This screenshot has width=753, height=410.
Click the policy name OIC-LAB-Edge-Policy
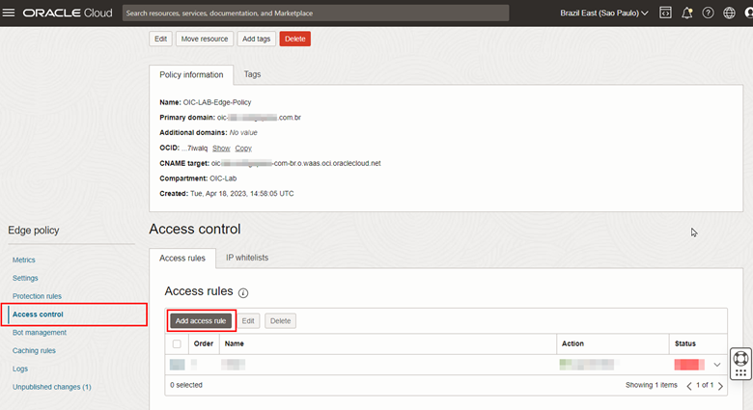[217, 102]
